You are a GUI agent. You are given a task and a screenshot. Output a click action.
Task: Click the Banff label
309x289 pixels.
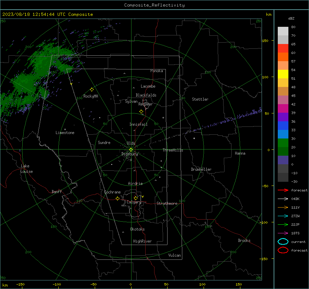coord(57,191)
